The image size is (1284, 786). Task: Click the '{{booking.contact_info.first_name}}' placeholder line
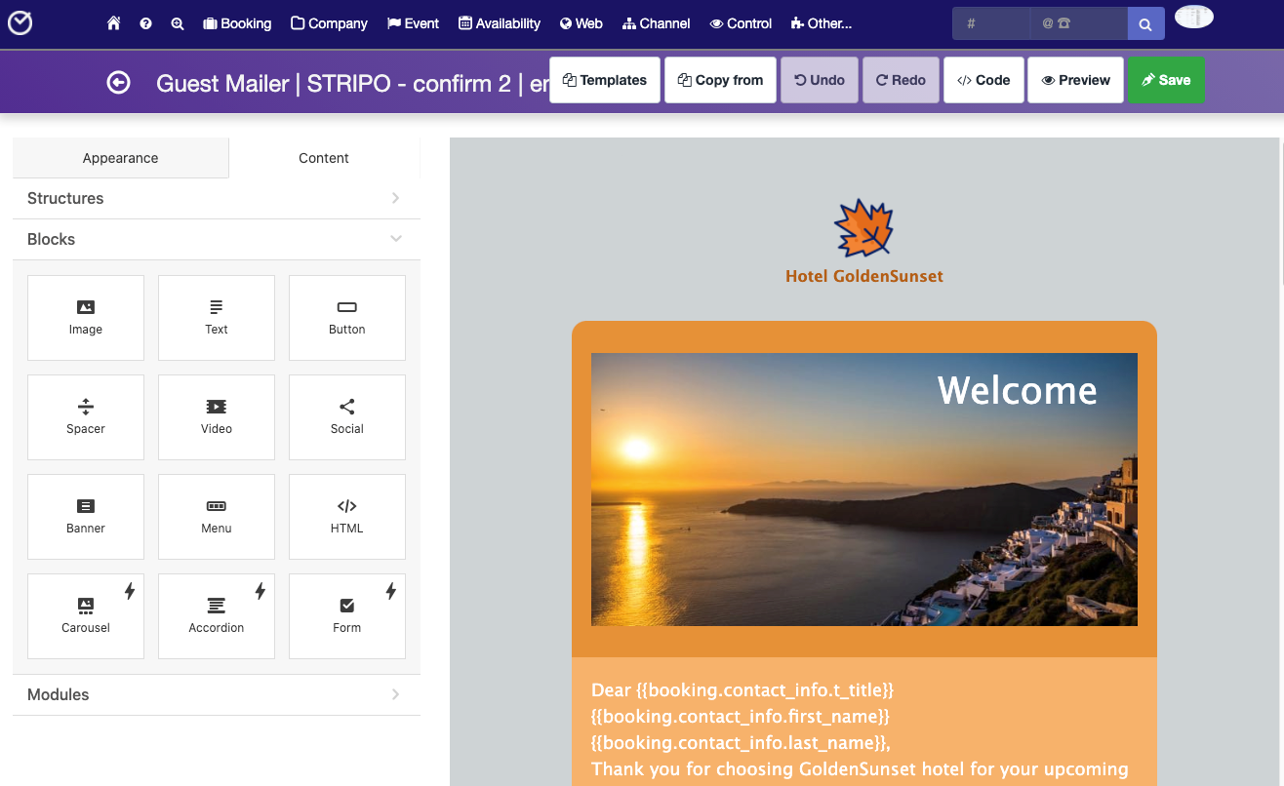(x=741, y=717)
